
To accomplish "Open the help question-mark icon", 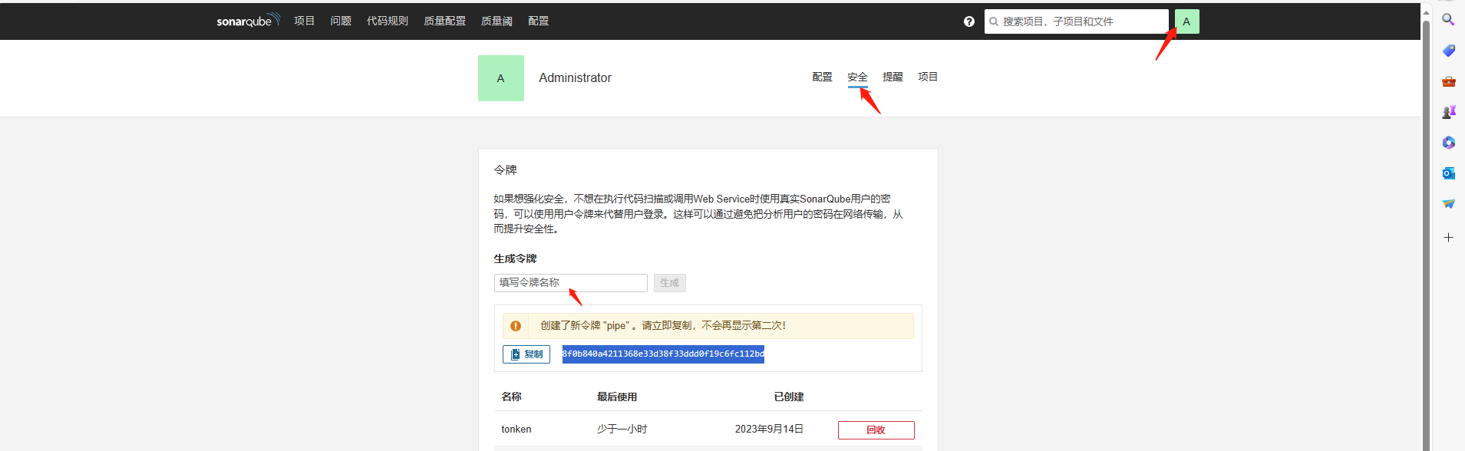I will coord(968,21).
